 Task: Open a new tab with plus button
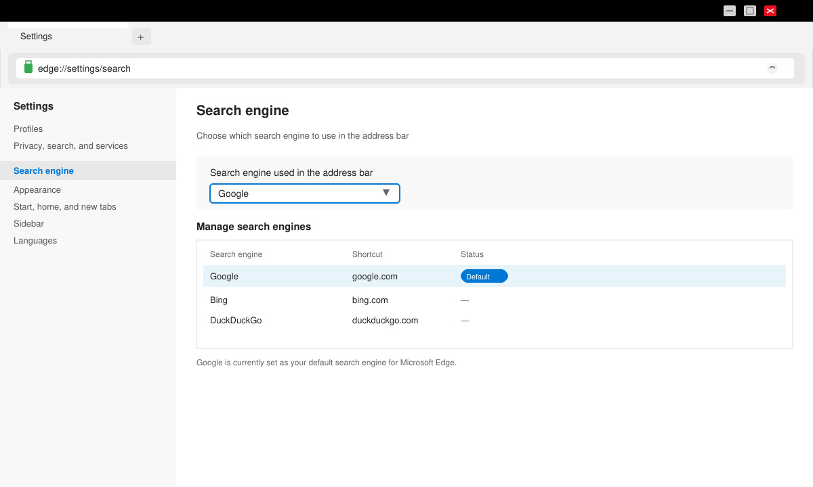[141, 37]
